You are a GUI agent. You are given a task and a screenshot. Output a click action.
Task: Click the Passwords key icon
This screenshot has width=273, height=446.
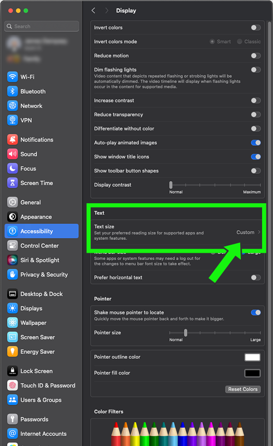pyautogui.click(x=12, y=419)
